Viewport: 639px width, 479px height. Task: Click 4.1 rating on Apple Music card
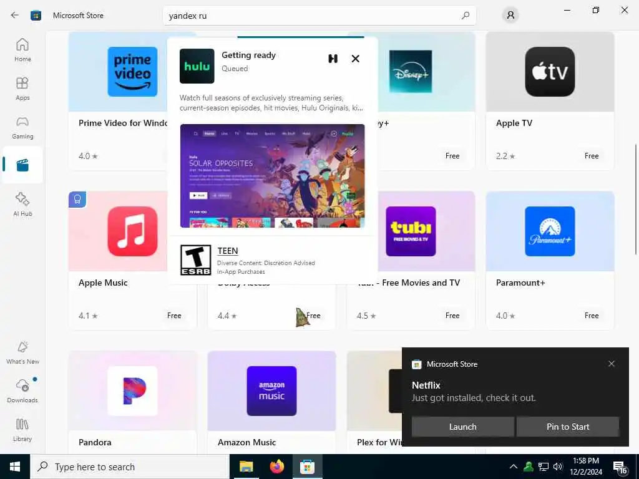pos(88,316)
